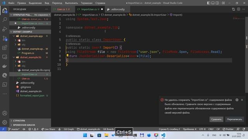Expand the Временная шкала timeline section

click(x=30, y=125)
